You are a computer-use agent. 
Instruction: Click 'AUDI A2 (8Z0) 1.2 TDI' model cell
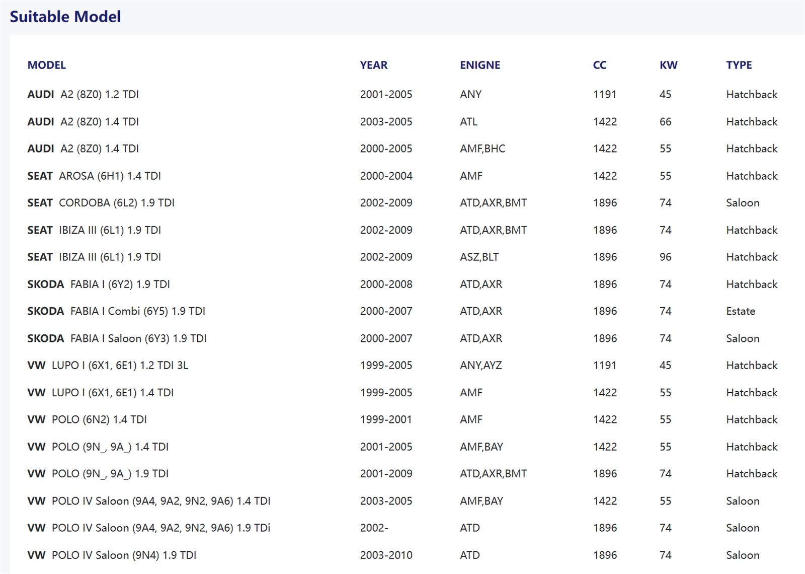83,94
